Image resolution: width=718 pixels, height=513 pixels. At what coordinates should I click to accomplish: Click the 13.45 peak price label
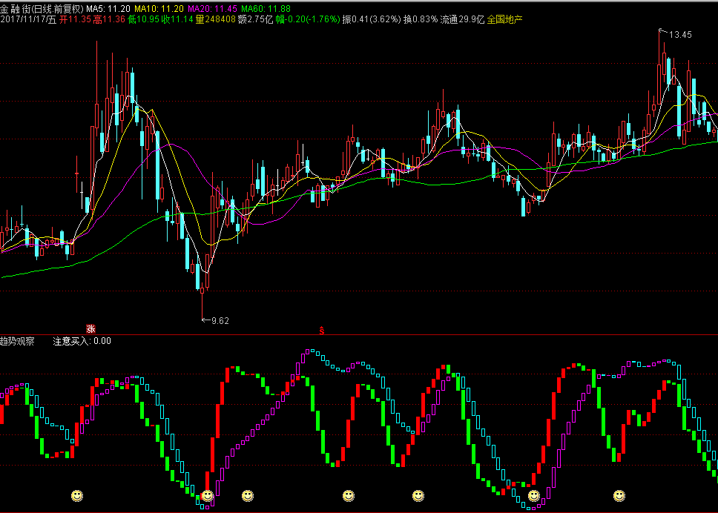pos(680,35)
